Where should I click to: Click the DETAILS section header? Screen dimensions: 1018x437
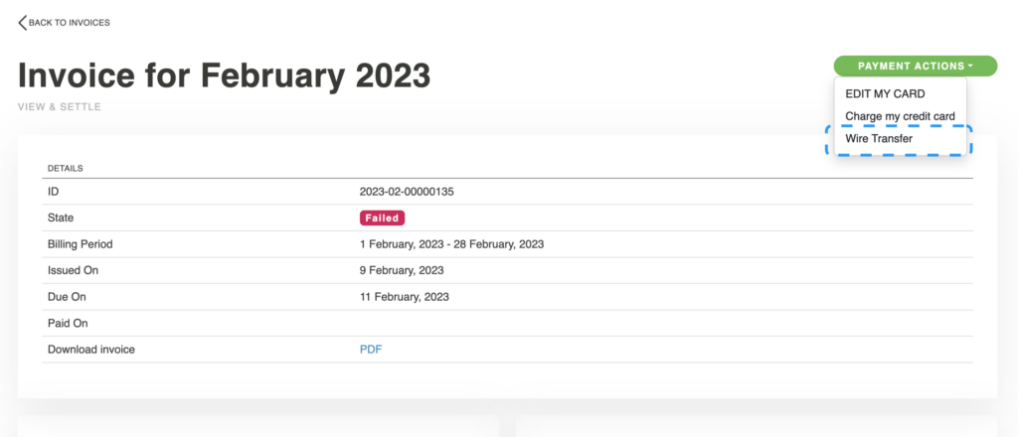[x=66, y=168]
